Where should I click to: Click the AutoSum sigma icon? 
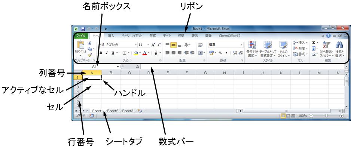coord(314,43)
